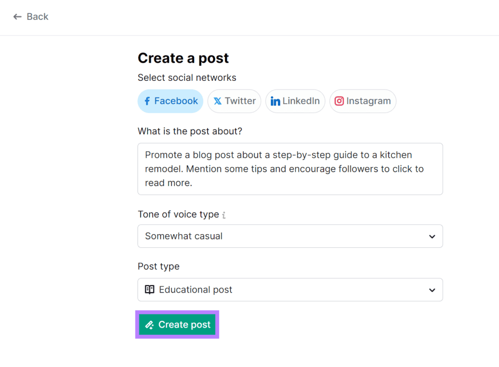499x367 pixels.
Task: Click the tone of voice info icon
Action: coord(224,215)
